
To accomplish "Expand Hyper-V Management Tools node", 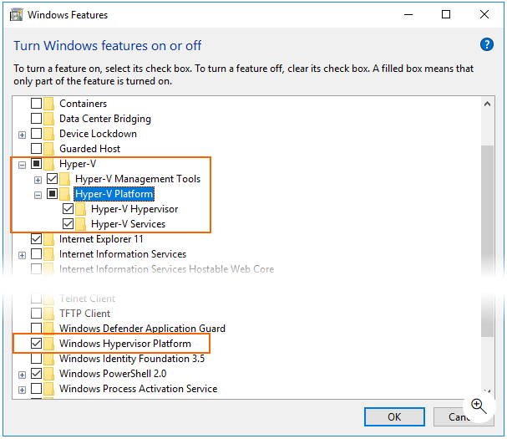I will (38, 179).
